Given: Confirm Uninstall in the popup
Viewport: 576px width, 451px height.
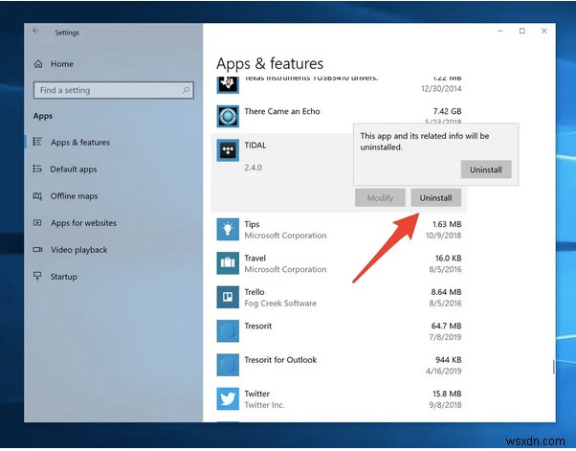Looking at the screenshot, I should point(486,169).
